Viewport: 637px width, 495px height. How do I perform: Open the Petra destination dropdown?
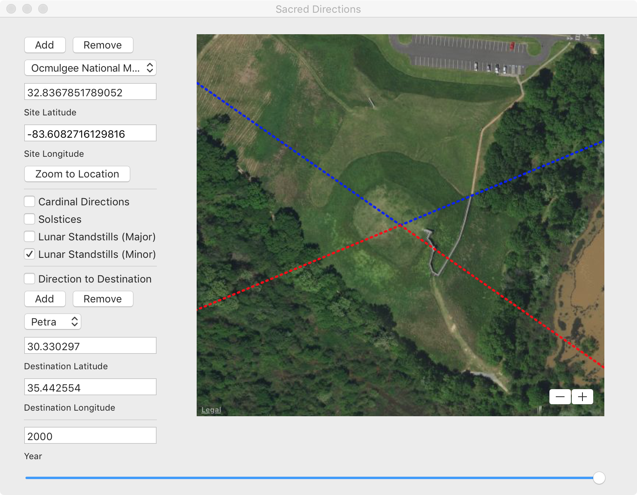point(53,322)
